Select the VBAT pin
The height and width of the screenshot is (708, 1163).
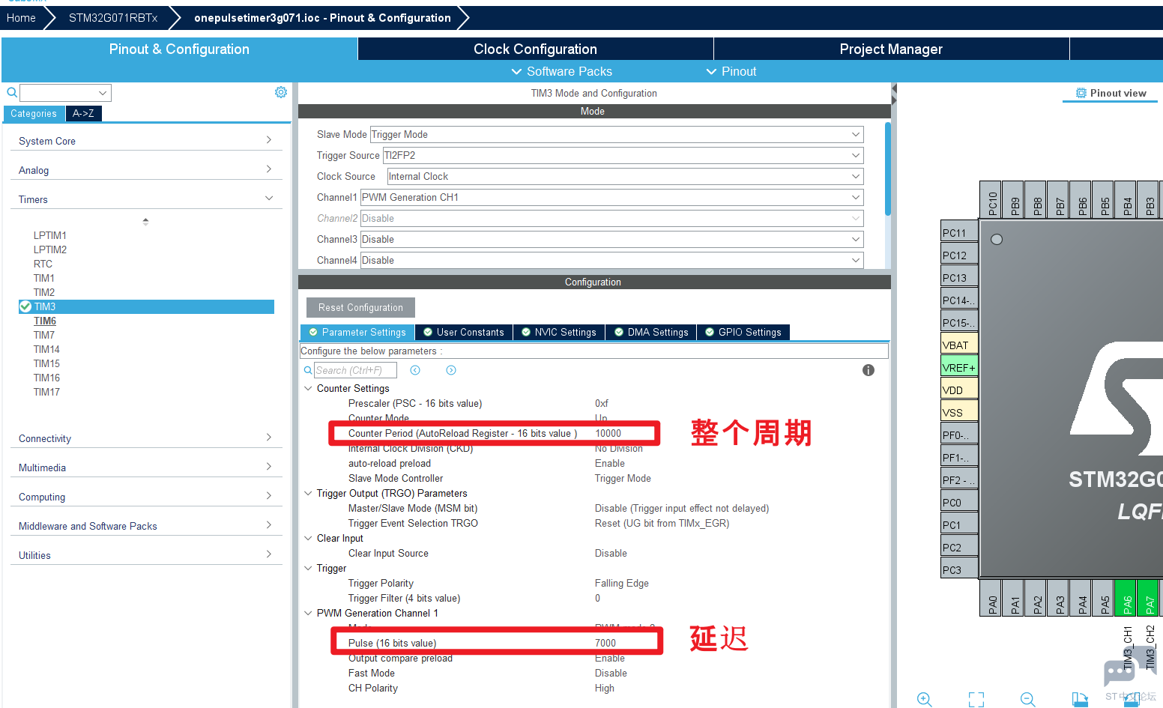[959, 345]
